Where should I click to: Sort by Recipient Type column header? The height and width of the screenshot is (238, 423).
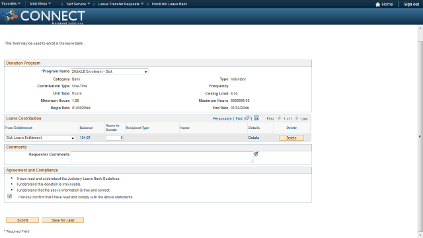tap(137, 128)
